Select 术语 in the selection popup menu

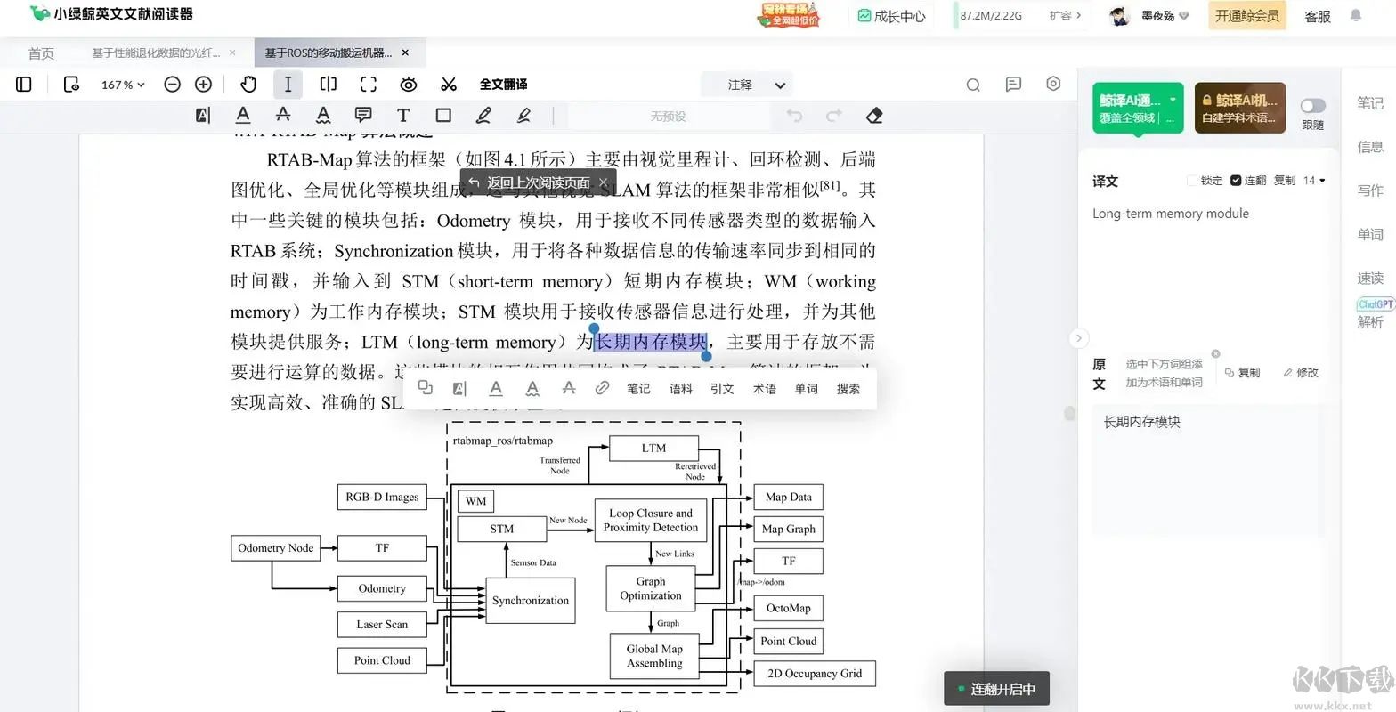764,389
